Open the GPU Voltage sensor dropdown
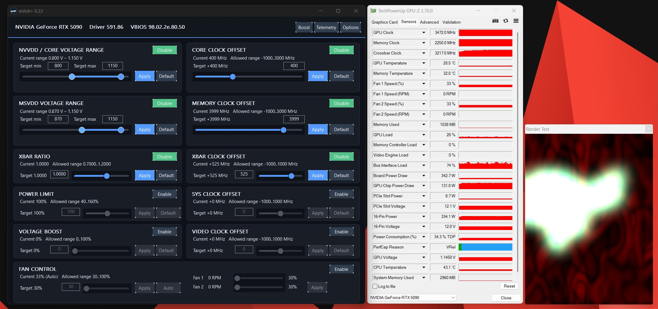Screen dimensions: 658x309 point(424,257)
